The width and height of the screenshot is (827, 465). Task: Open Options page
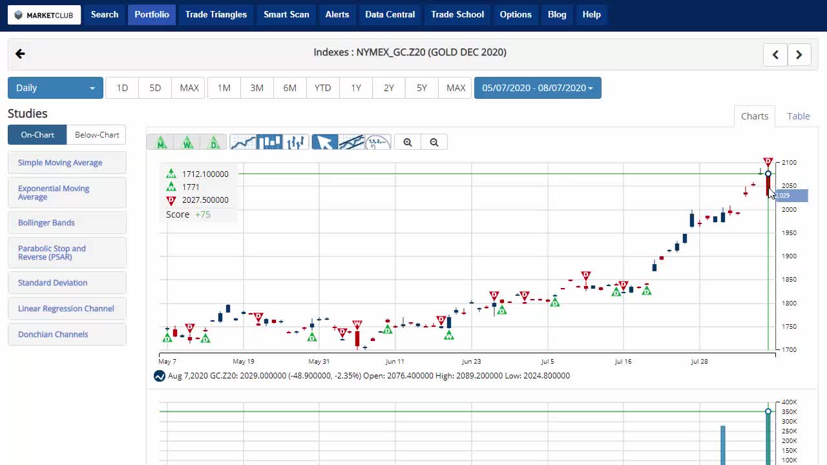[x=516, y=14]
